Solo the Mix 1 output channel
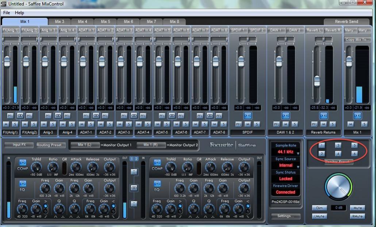376x227 pixels. click(x=364, y=124)
